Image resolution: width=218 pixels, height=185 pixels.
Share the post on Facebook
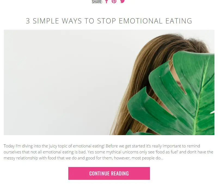click(106, 1)
